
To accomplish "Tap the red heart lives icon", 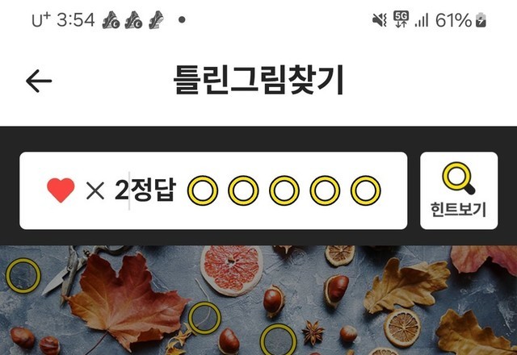I will [61, 190].
